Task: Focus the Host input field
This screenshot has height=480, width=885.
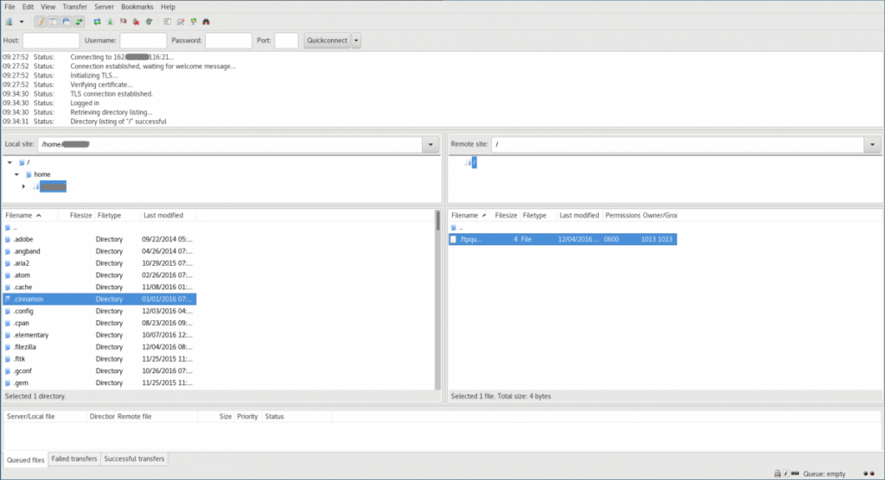Action: pos(51,41)
